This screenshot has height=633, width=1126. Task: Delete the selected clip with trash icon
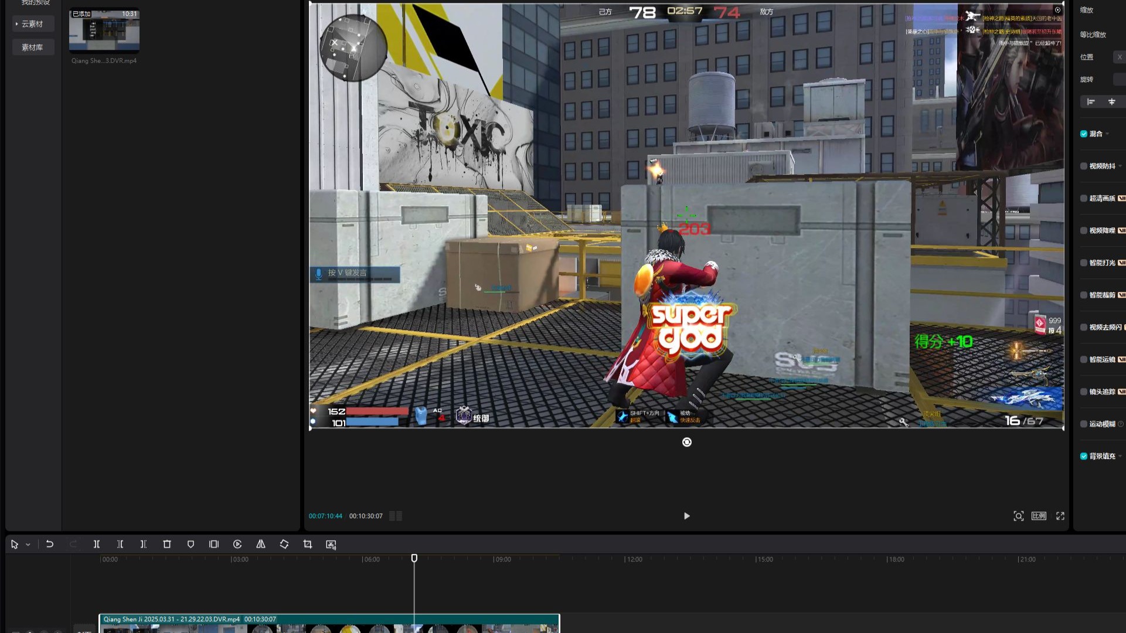tap(167, 544)
